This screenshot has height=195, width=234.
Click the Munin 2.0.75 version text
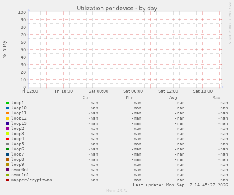point(117,190)
